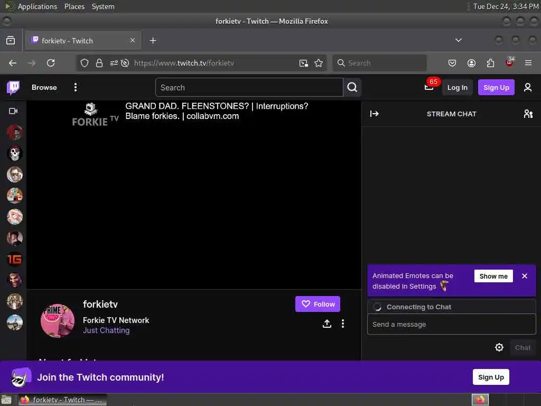This screenshot has width=541, height=406.
Task: Open the channel three-dot options menu
Action: pos(342,324)
